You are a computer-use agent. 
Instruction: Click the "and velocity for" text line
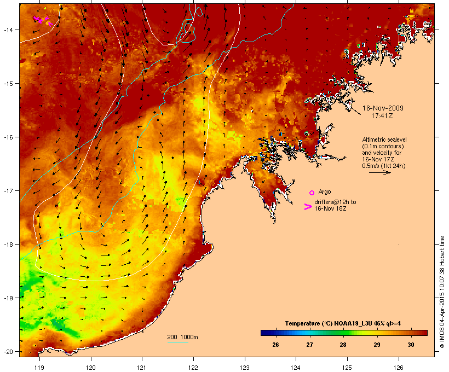382,153
